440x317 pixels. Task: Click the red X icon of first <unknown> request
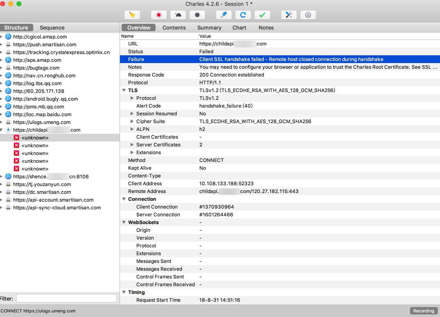[x=16, y=138]
